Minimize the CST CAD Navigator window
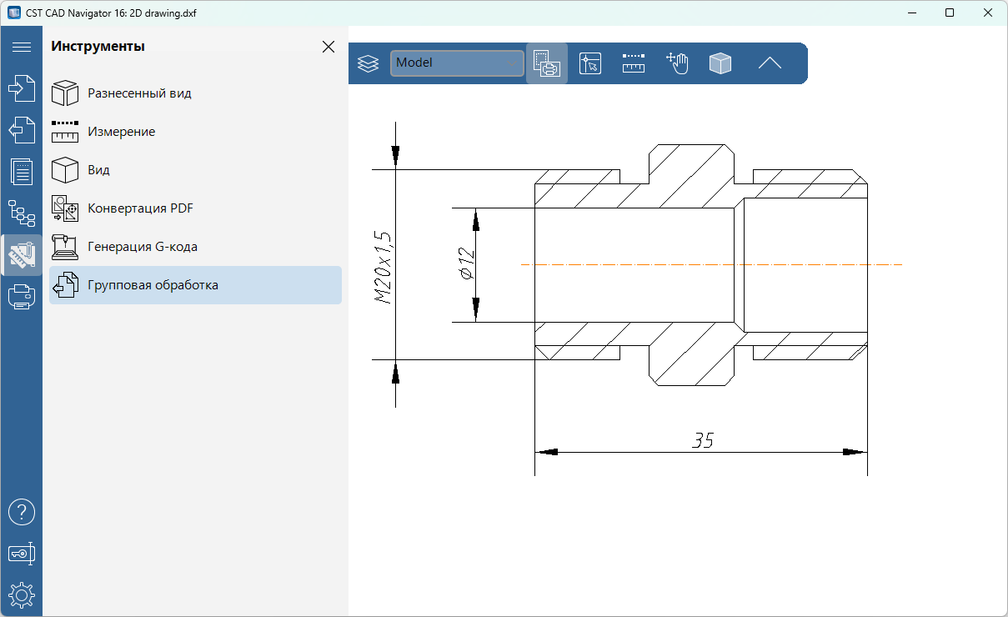Image resolution: width=1008 pixels, height=617 pixels. tap(912, 13)
